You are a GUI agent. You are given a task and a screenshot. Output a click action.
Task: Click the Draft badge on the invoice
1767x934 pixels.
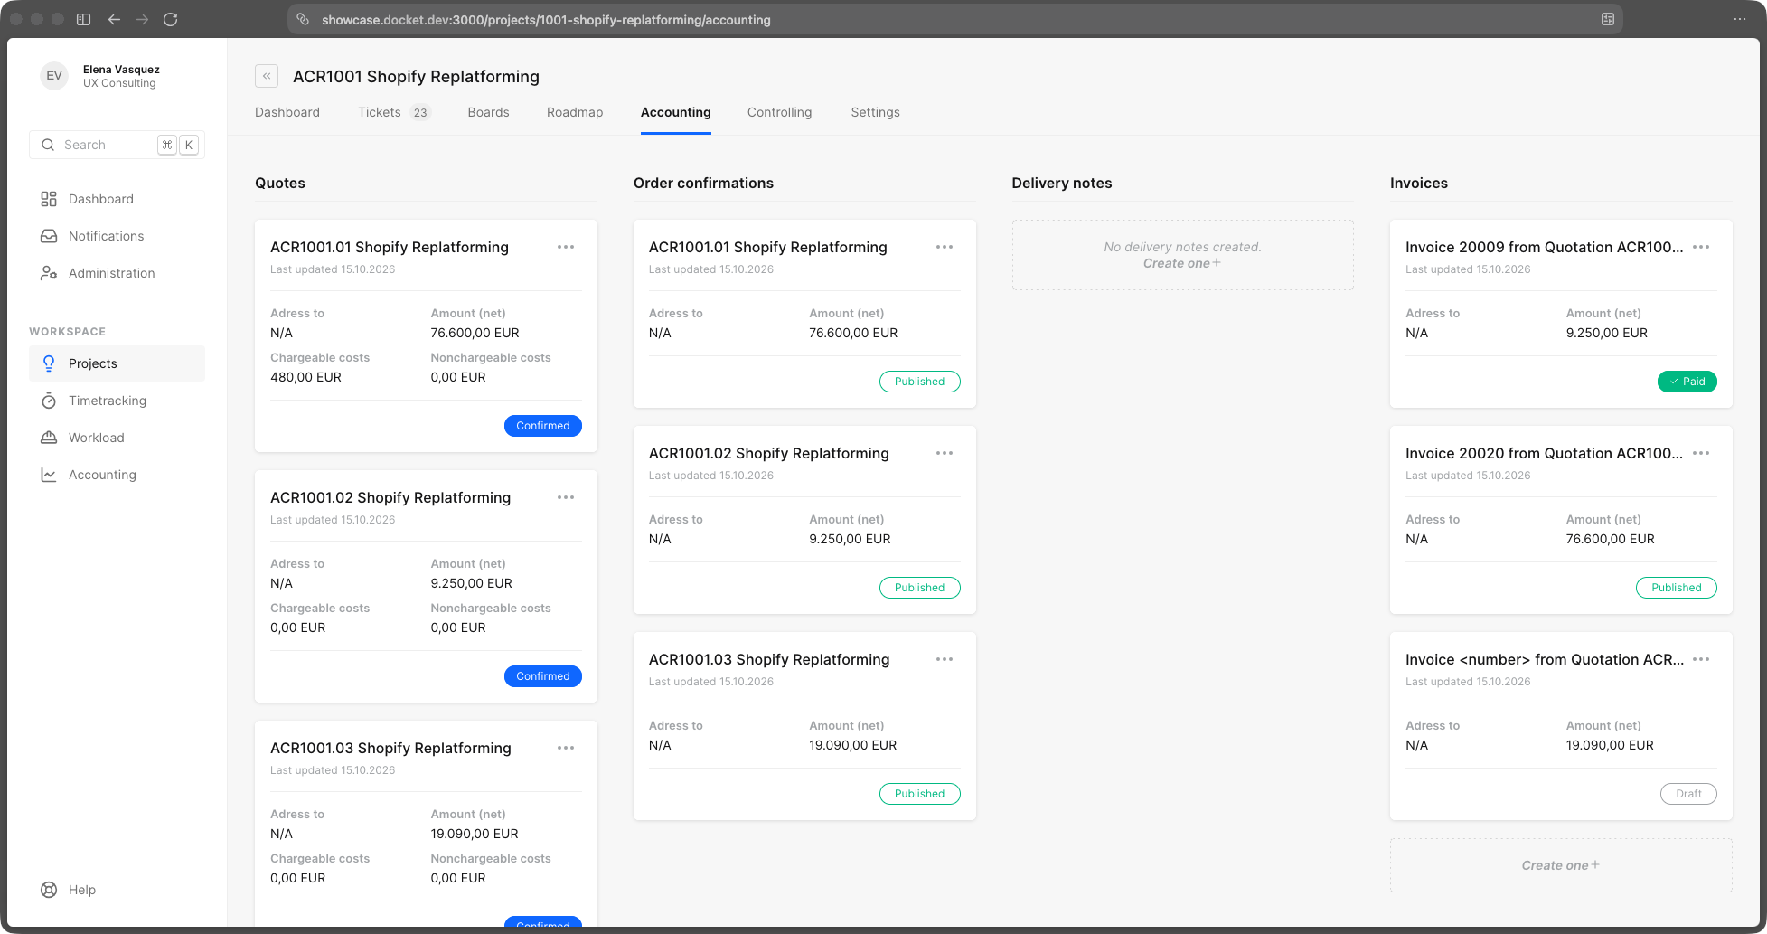pyautogui.click(x=1688, y=794)
